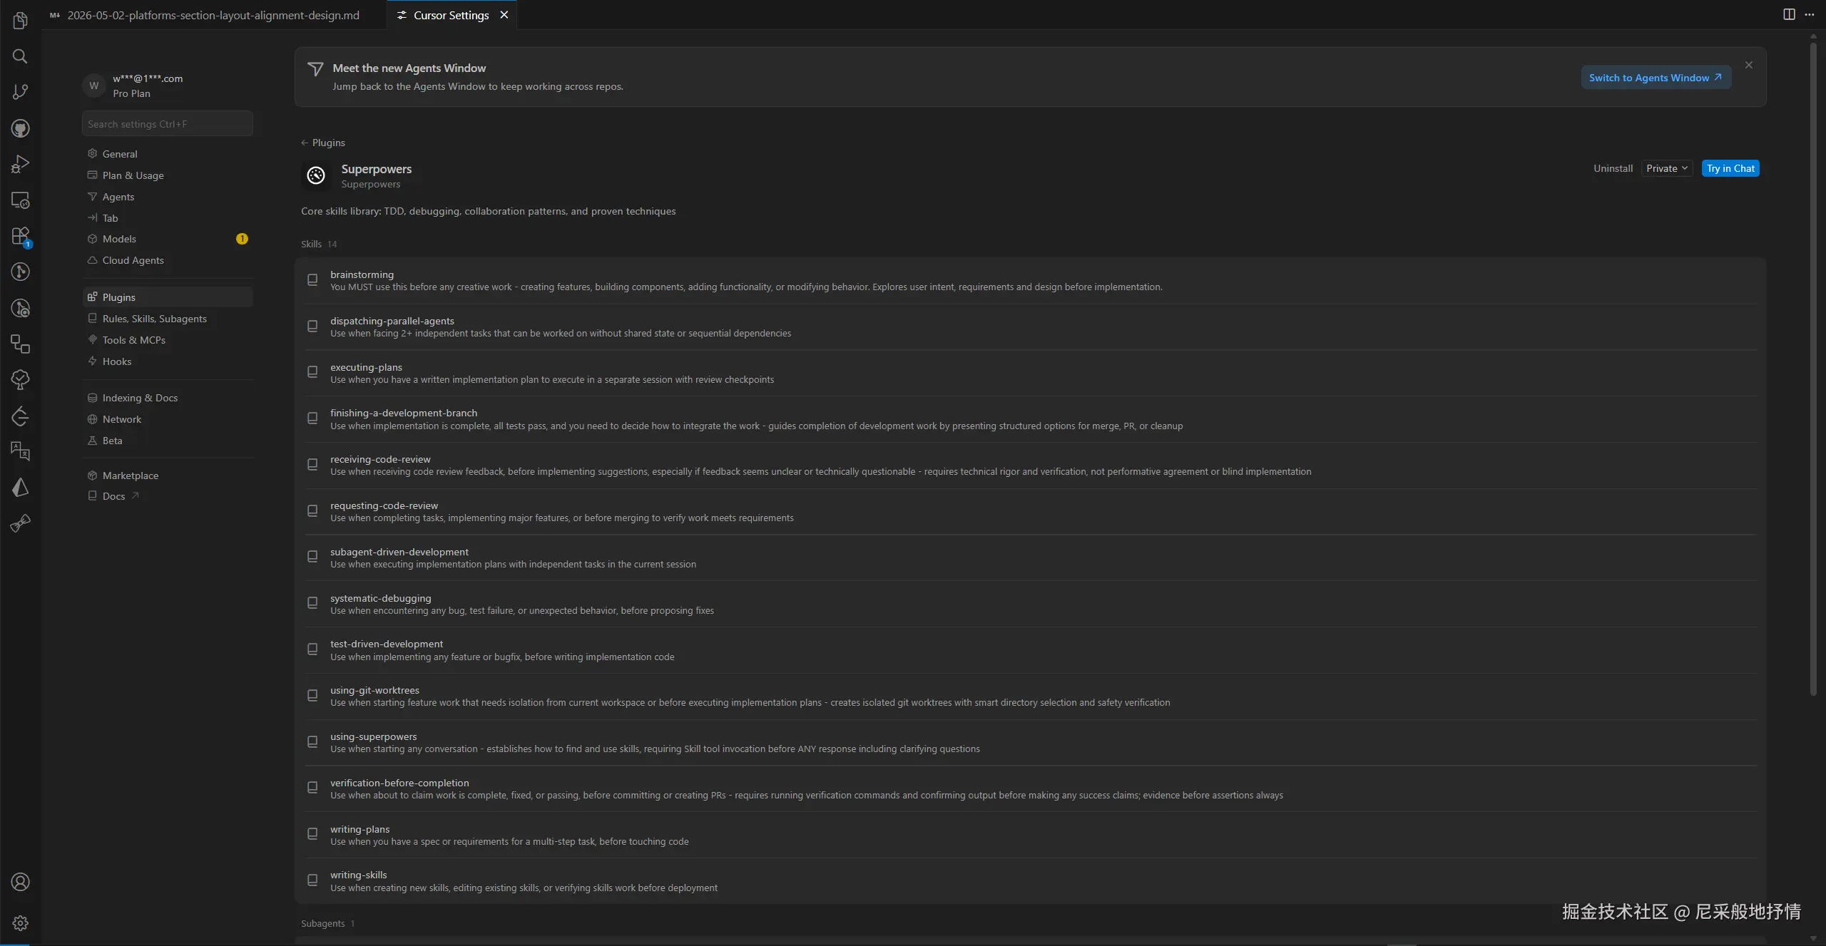Open the dispatching-parallel-agents skill
Viewport: 1826px width, 946px height.
click(1031, 327)
